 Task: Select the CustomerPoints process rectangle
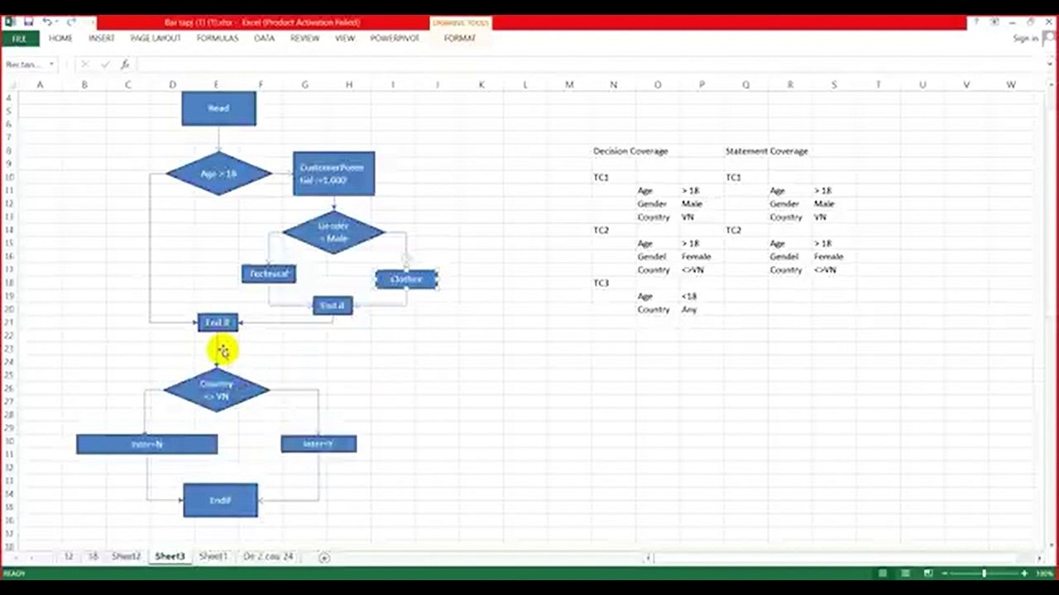tap(333, 174)
